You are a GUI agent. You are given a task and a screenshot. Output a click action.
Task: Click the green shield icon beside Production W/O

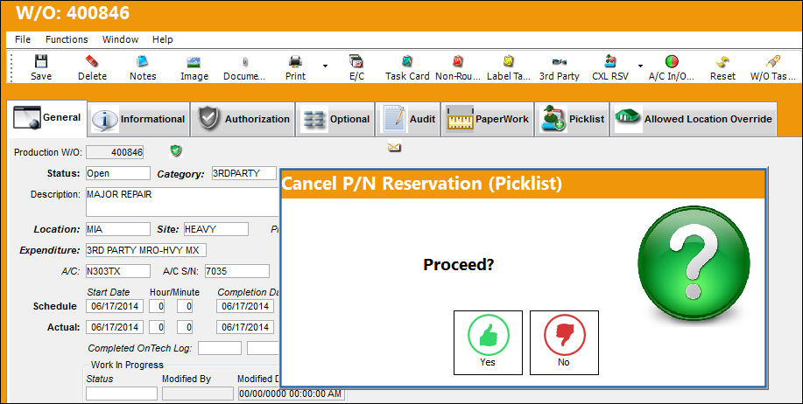(176, 151)
